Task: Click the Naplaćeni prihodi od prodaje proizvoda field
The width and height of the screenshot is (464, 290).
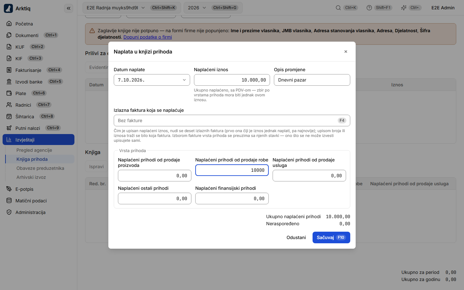Action: click(155, 176)
